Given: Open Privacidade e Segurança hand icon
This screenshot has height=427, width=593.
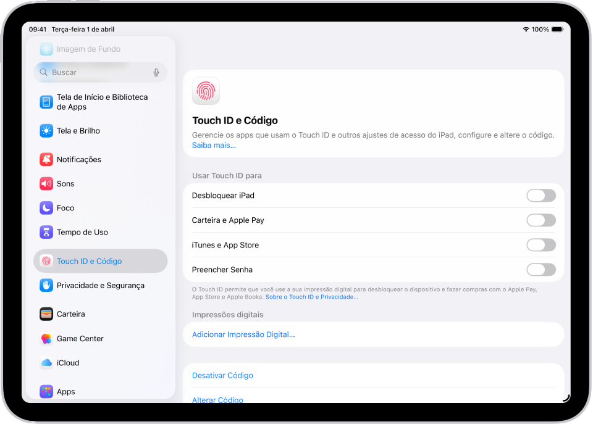Looking at the screenshot, I should pyautogui.click(x=46, y=285).
